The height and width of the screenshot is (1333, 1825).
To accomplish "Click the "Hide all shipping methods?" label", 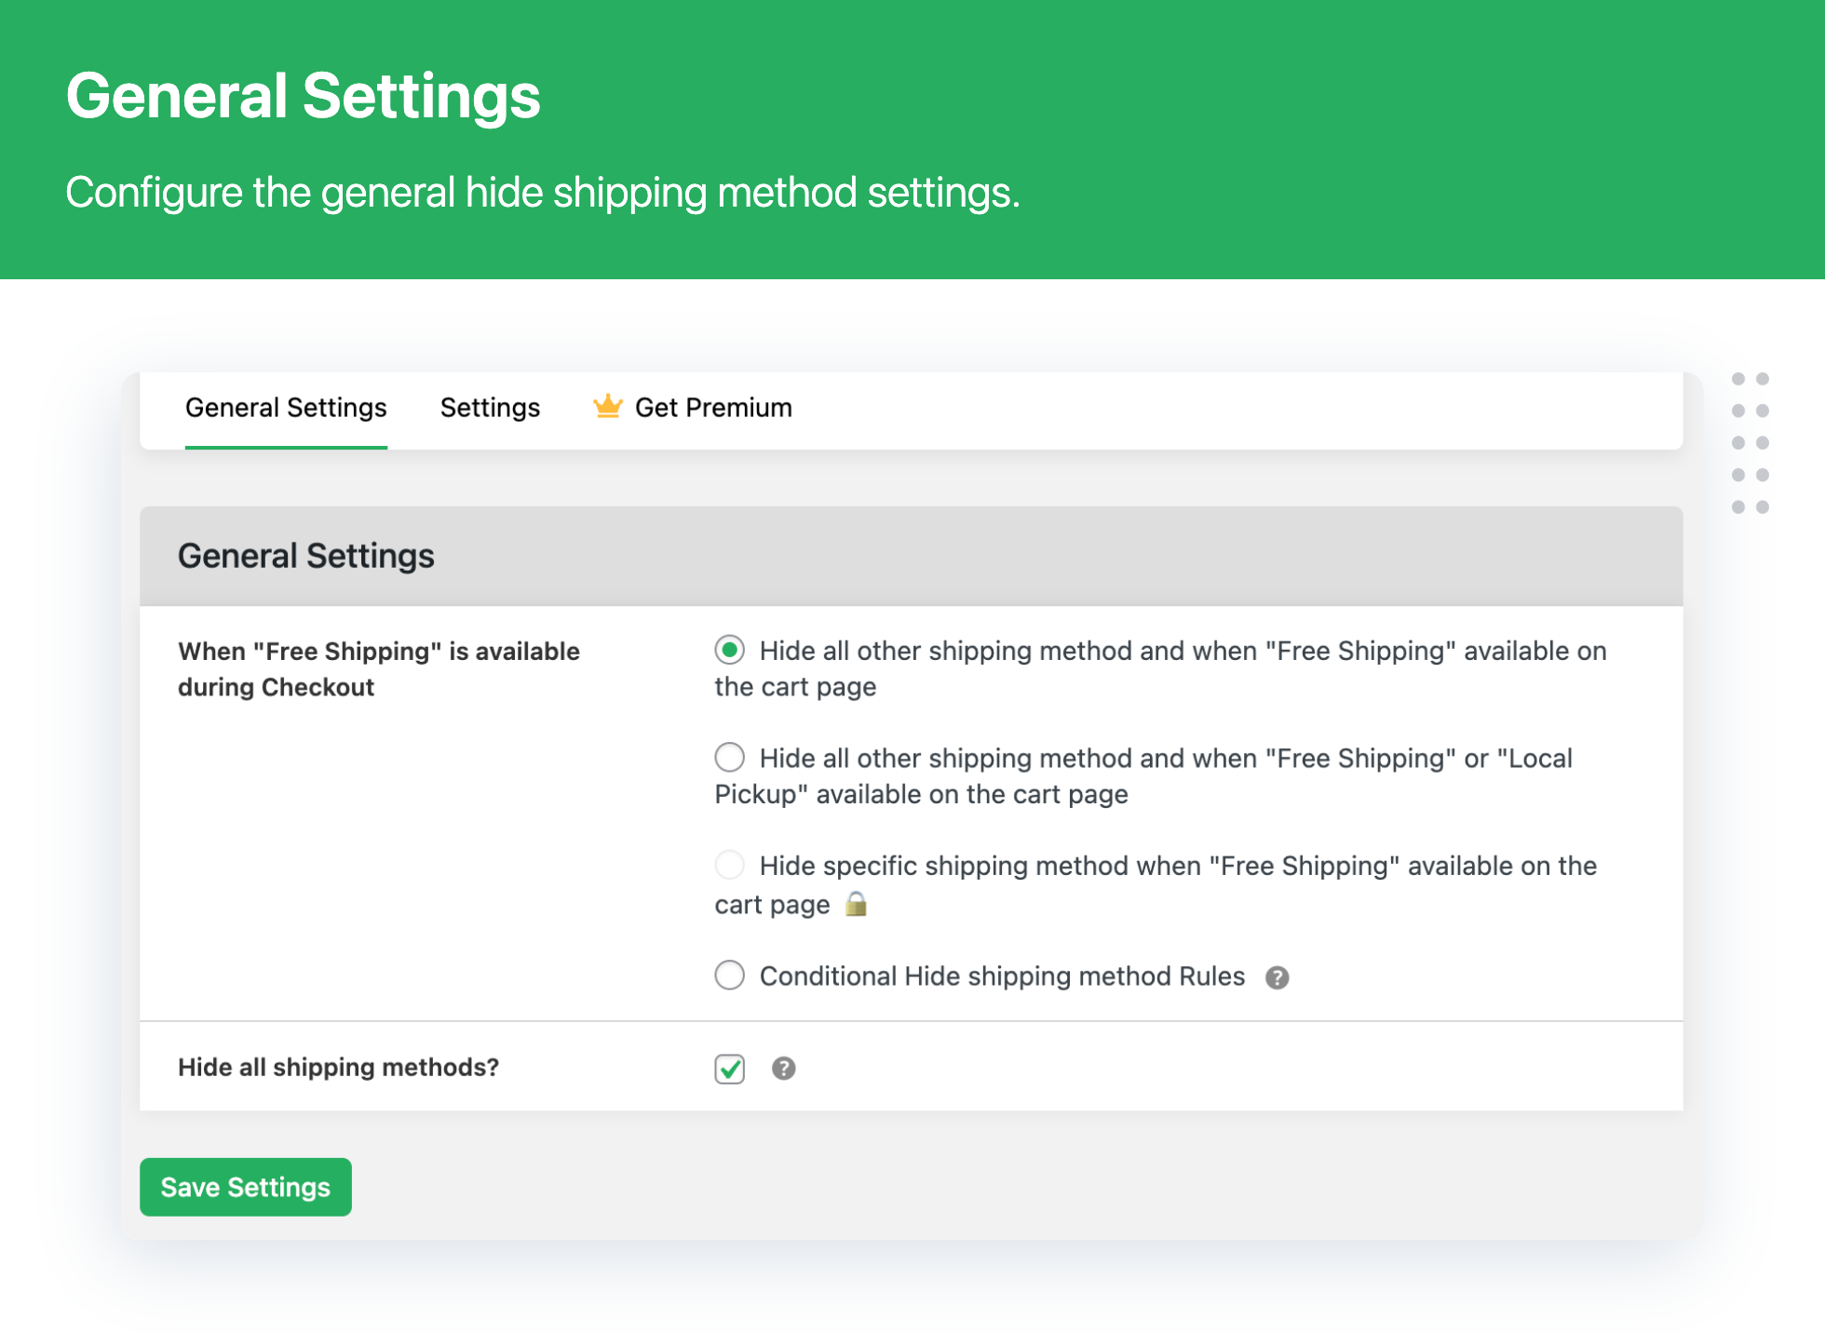I will [338, 1067].
